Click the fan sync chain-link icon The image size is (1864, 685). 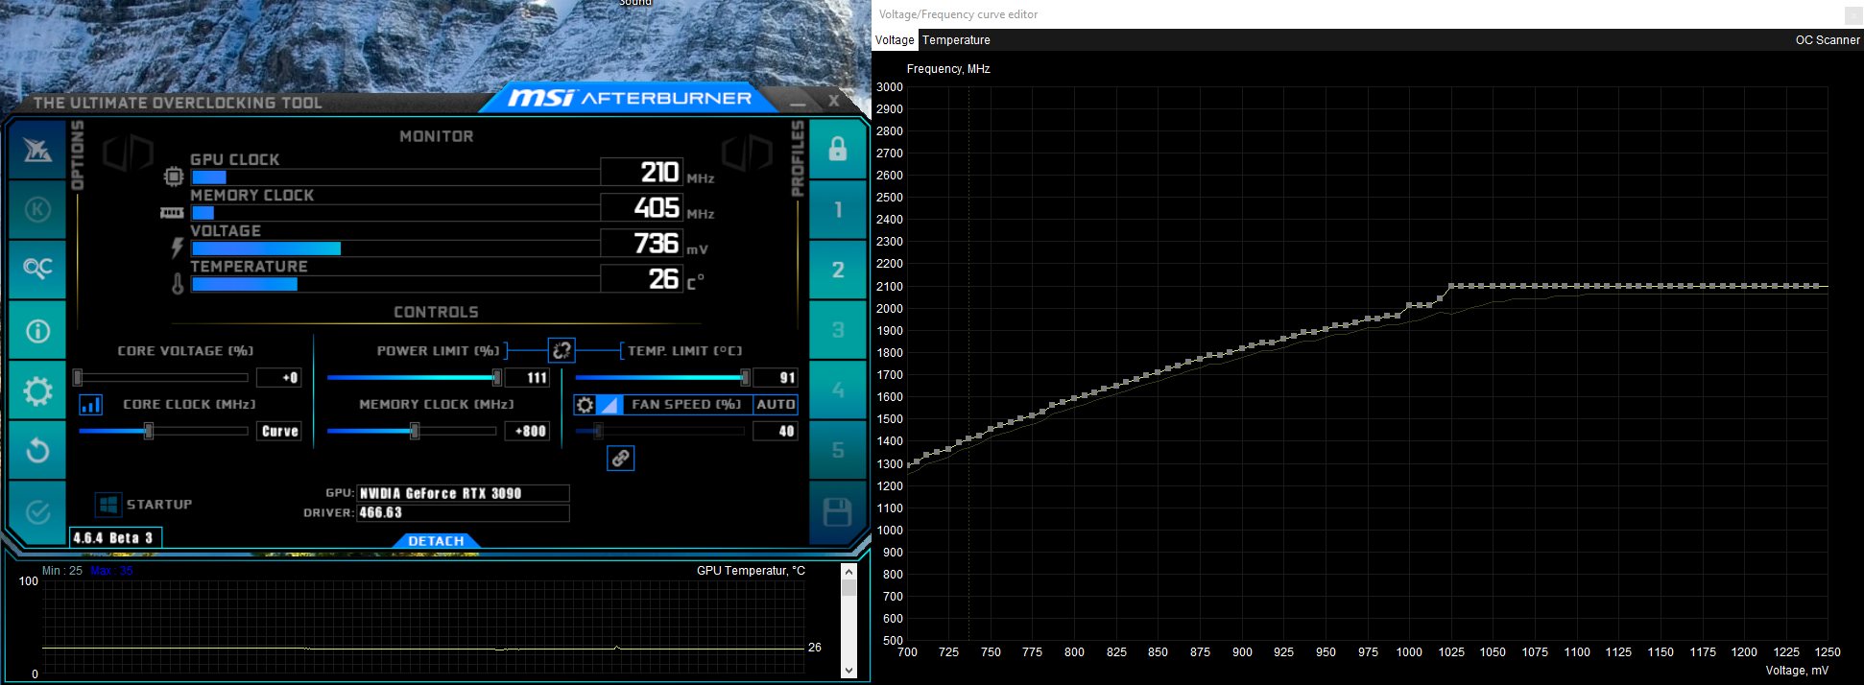(x=621, y=459)
